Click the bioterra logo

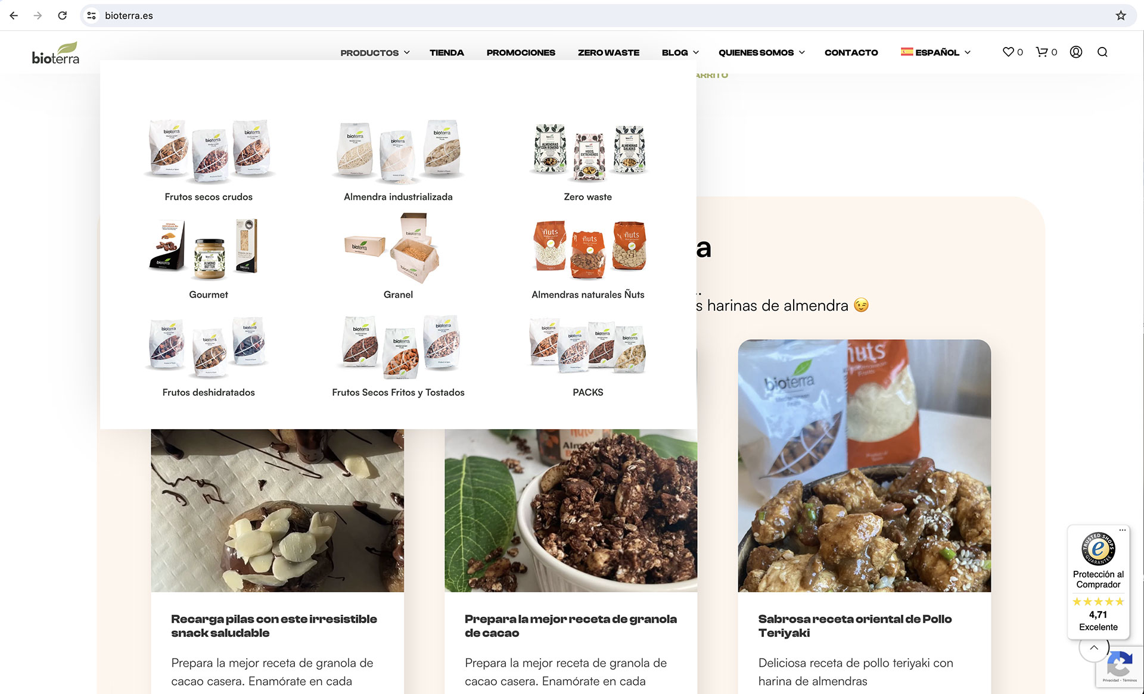[x=55, y=53]
